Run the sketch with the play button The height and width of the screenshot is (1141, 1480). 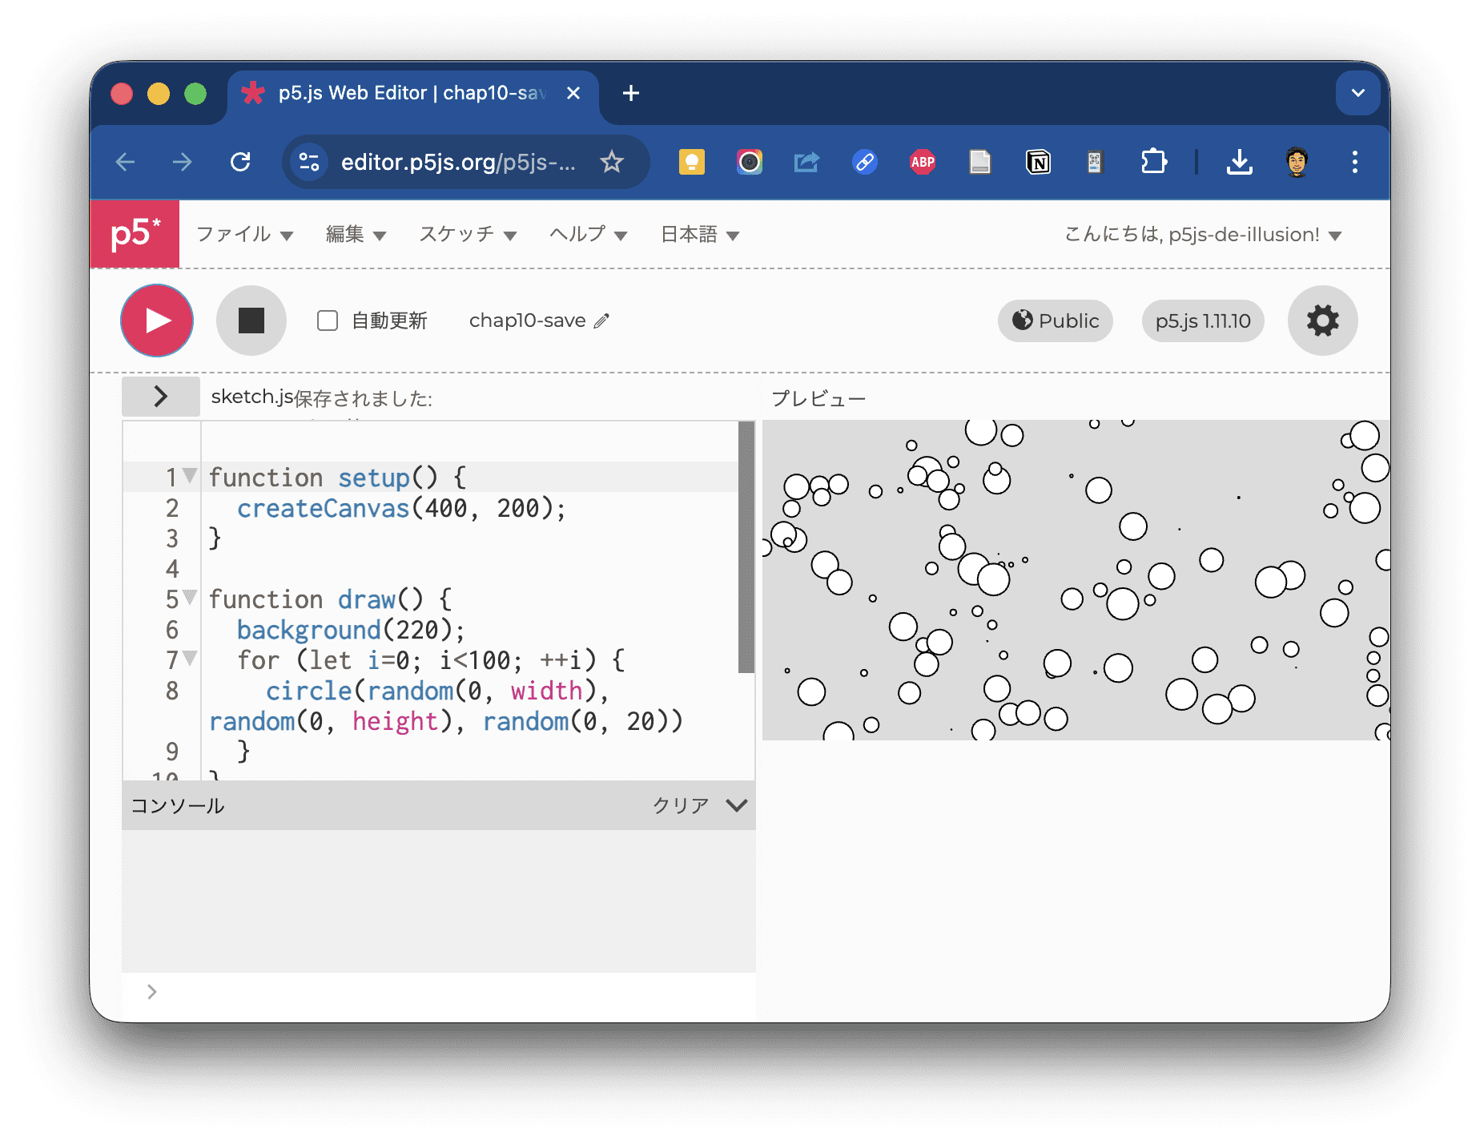tap(157, 321)
